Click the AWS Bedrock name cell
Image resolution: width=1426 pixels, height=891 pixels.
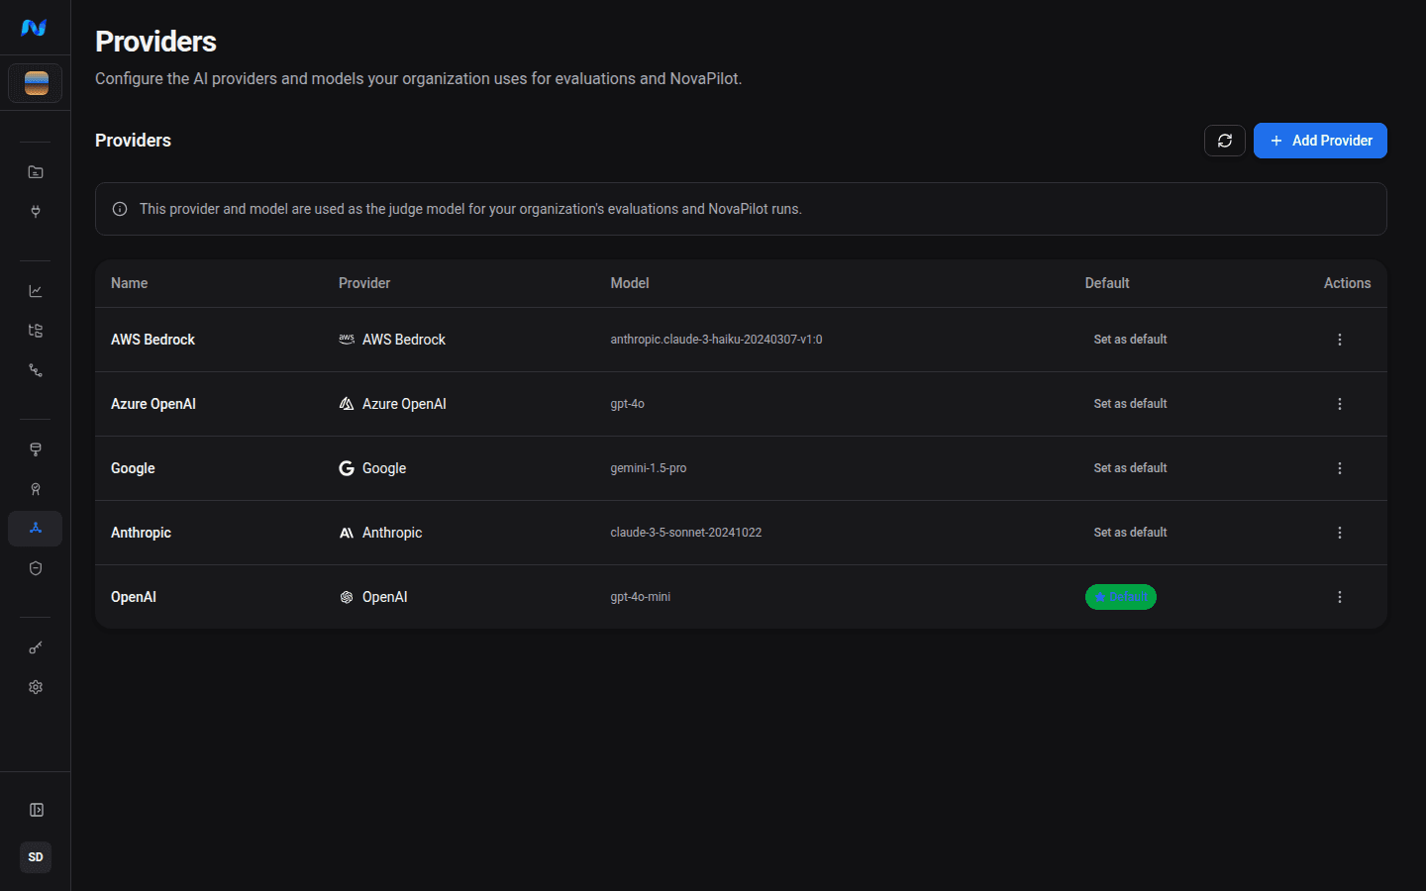153,340
